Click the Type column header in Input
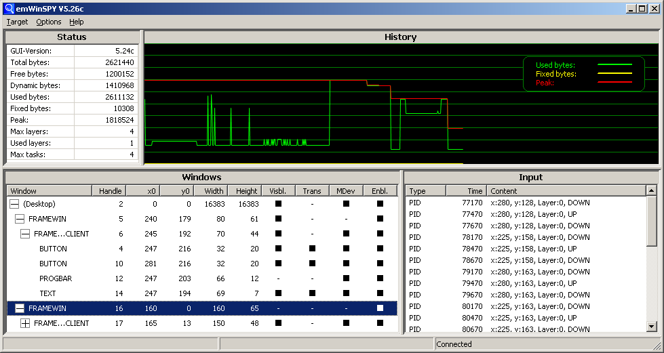This screenshot has height=353, width=664. click(x=425, y=191)
